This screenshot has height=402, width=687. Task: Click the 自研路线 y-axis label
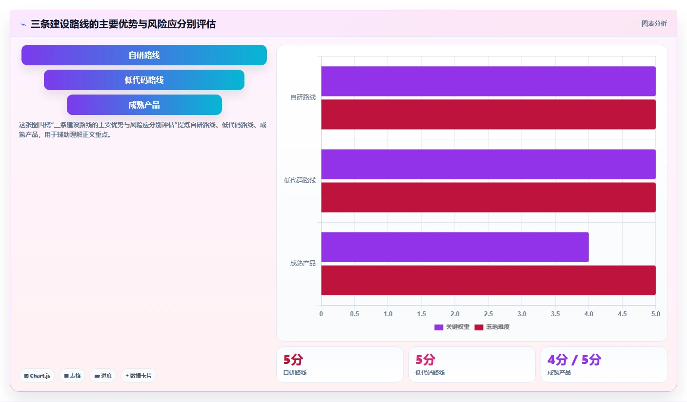(x=303, y=97)
